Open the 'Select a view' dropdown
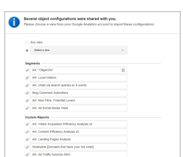 79,50
